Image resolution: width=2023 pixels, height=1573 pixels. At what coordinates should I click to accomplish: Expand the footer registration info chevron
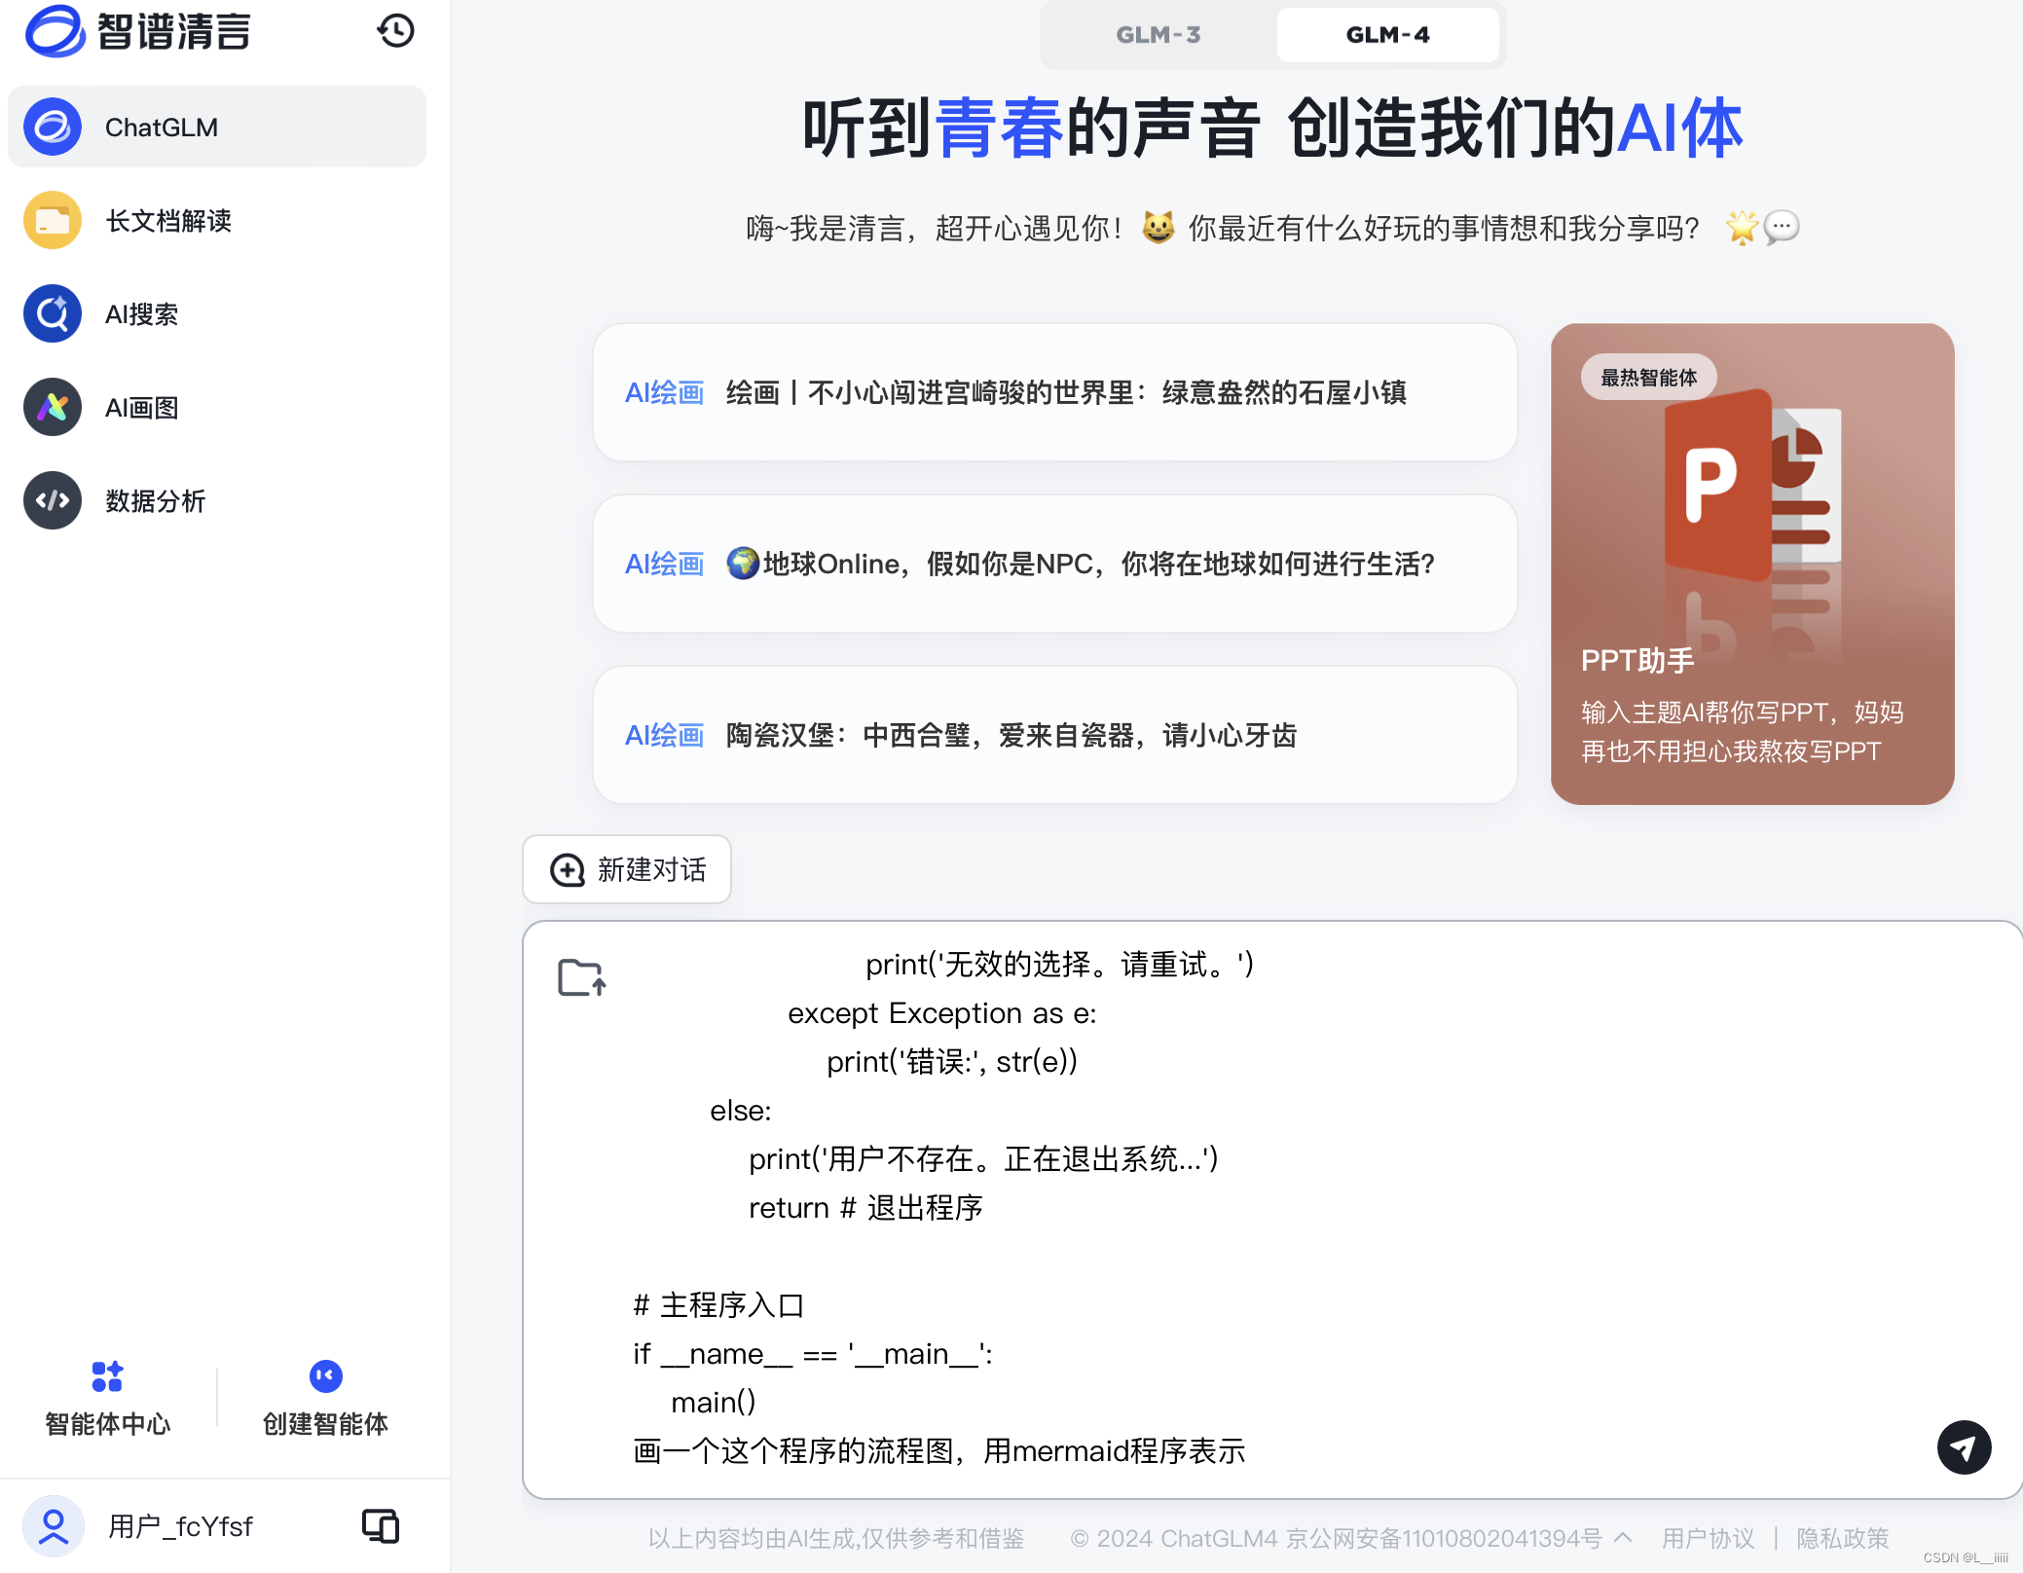(1623, 1537)
